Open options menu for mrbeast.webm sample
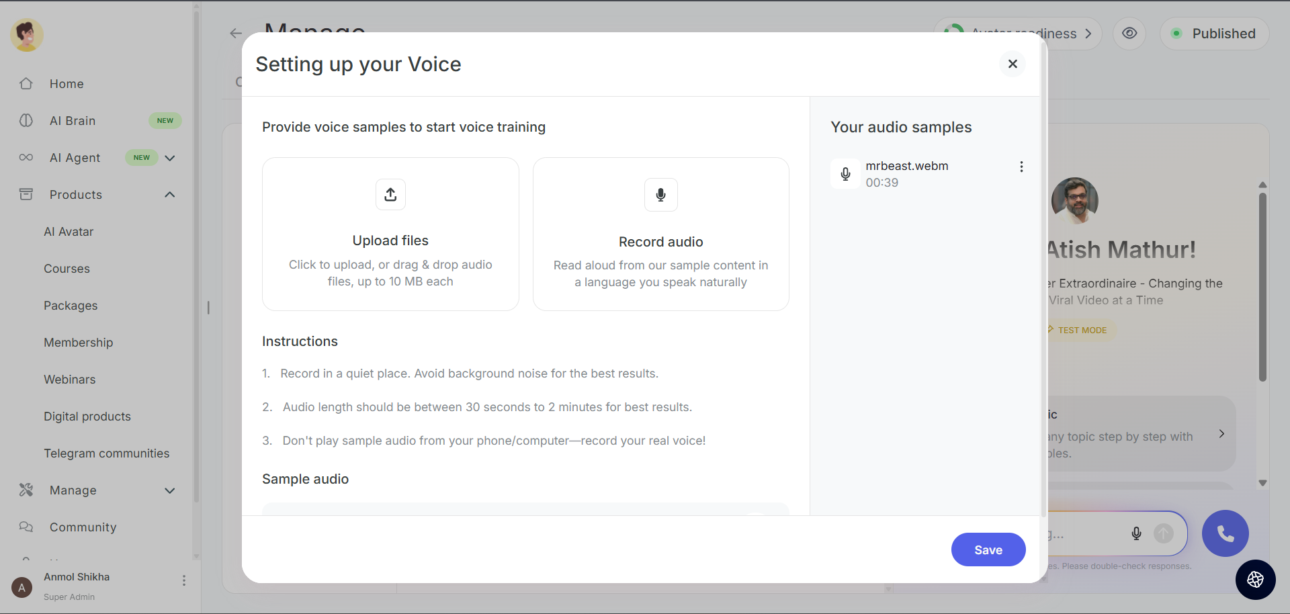 (x=1021, y=167)
